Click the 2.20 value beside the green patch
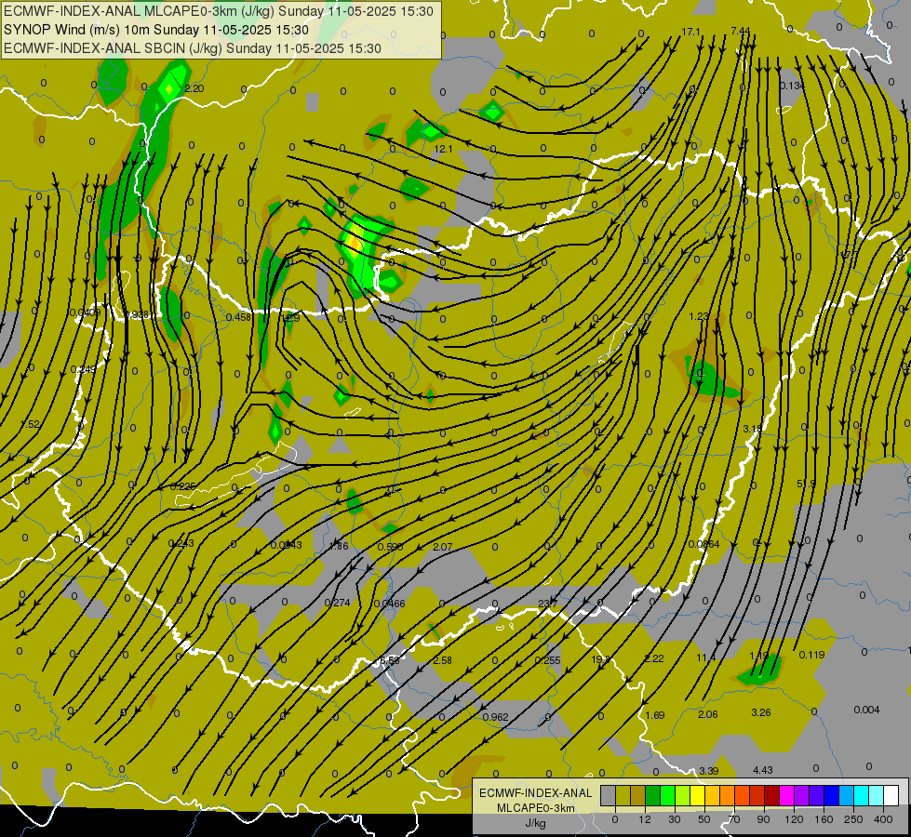Image resolution: width=911 pixels, height=837 pixels. pyautogui.click(x=194, y=88)
